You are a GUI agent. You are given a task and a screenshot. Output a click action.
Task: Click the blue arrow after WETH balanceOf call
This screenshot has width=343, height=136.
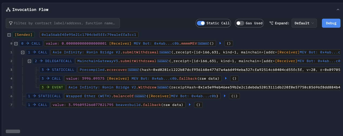tap(225, 96)
